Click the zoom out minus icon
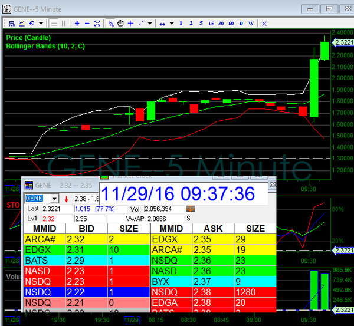This screenshot has width=354, height=326. [87, 24]
